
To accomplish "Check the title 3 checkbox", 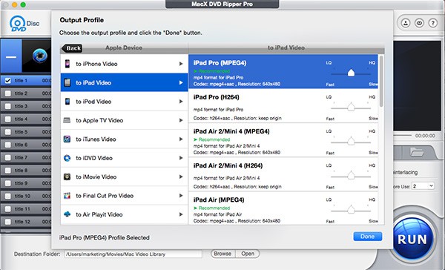I will [x=8, y=106].
